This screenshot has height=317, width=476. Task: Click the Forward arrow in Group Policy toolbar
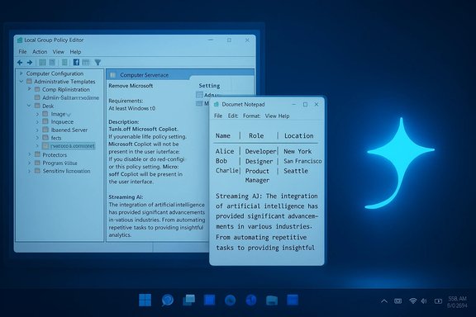30,63
